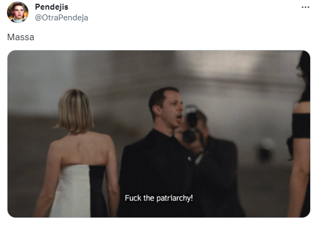Click the black sleeve on the right woman's arm
Screen dimensions: 315x225
[x=301, y=125]
